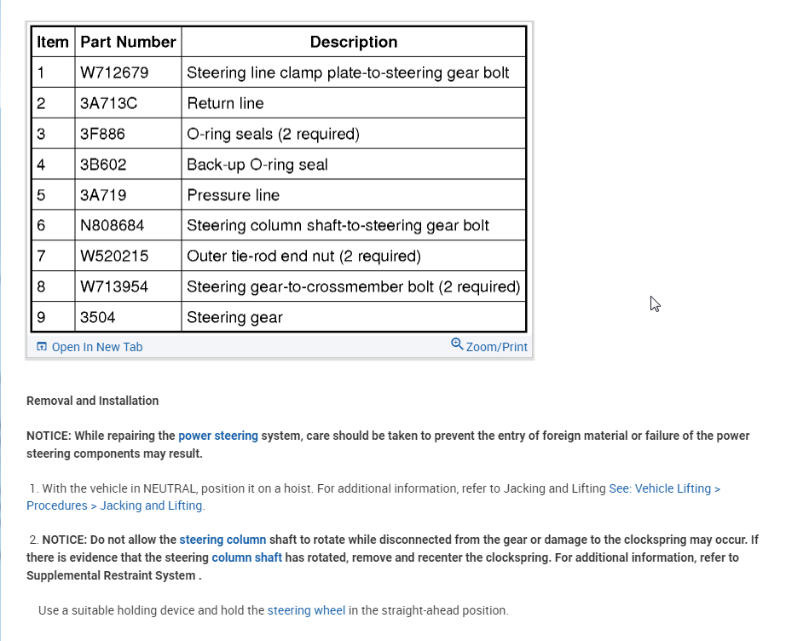The width and height of the screenshot is (786, 641).
Task: Click the Steering column shaft-to-steering gear bolt text
Action: point(338,226)
